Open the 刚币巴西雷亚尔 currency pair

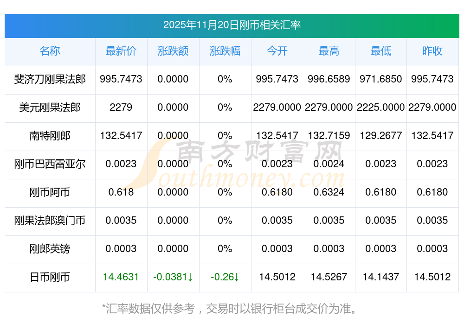click(x=50, y=164)
